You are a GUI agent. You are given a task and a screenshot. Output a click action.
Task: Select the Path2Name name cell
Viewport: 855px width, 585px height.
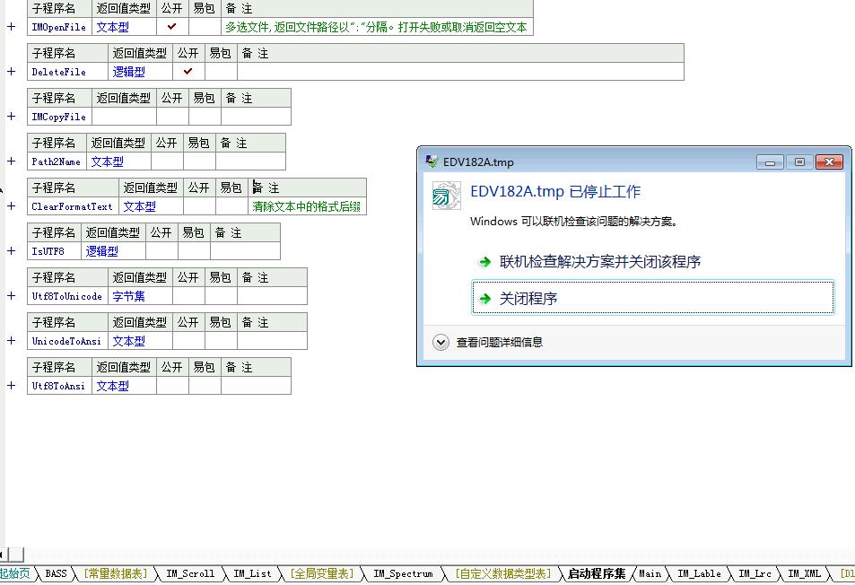tap(57, 162)
